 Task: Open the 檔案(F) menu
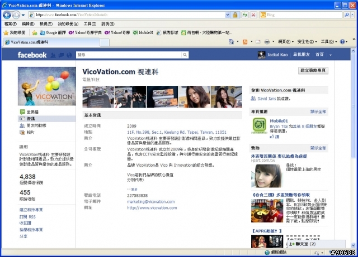click(11, 23)
